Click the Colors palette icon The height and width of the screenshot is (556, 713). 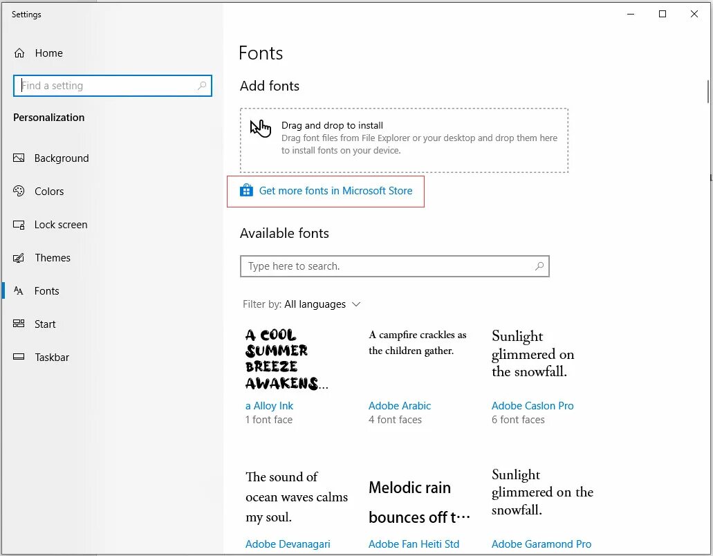[19, 191]
